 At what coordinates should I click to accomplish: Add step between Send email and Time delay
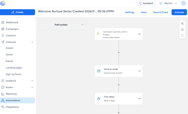click(x=118, y=85)
